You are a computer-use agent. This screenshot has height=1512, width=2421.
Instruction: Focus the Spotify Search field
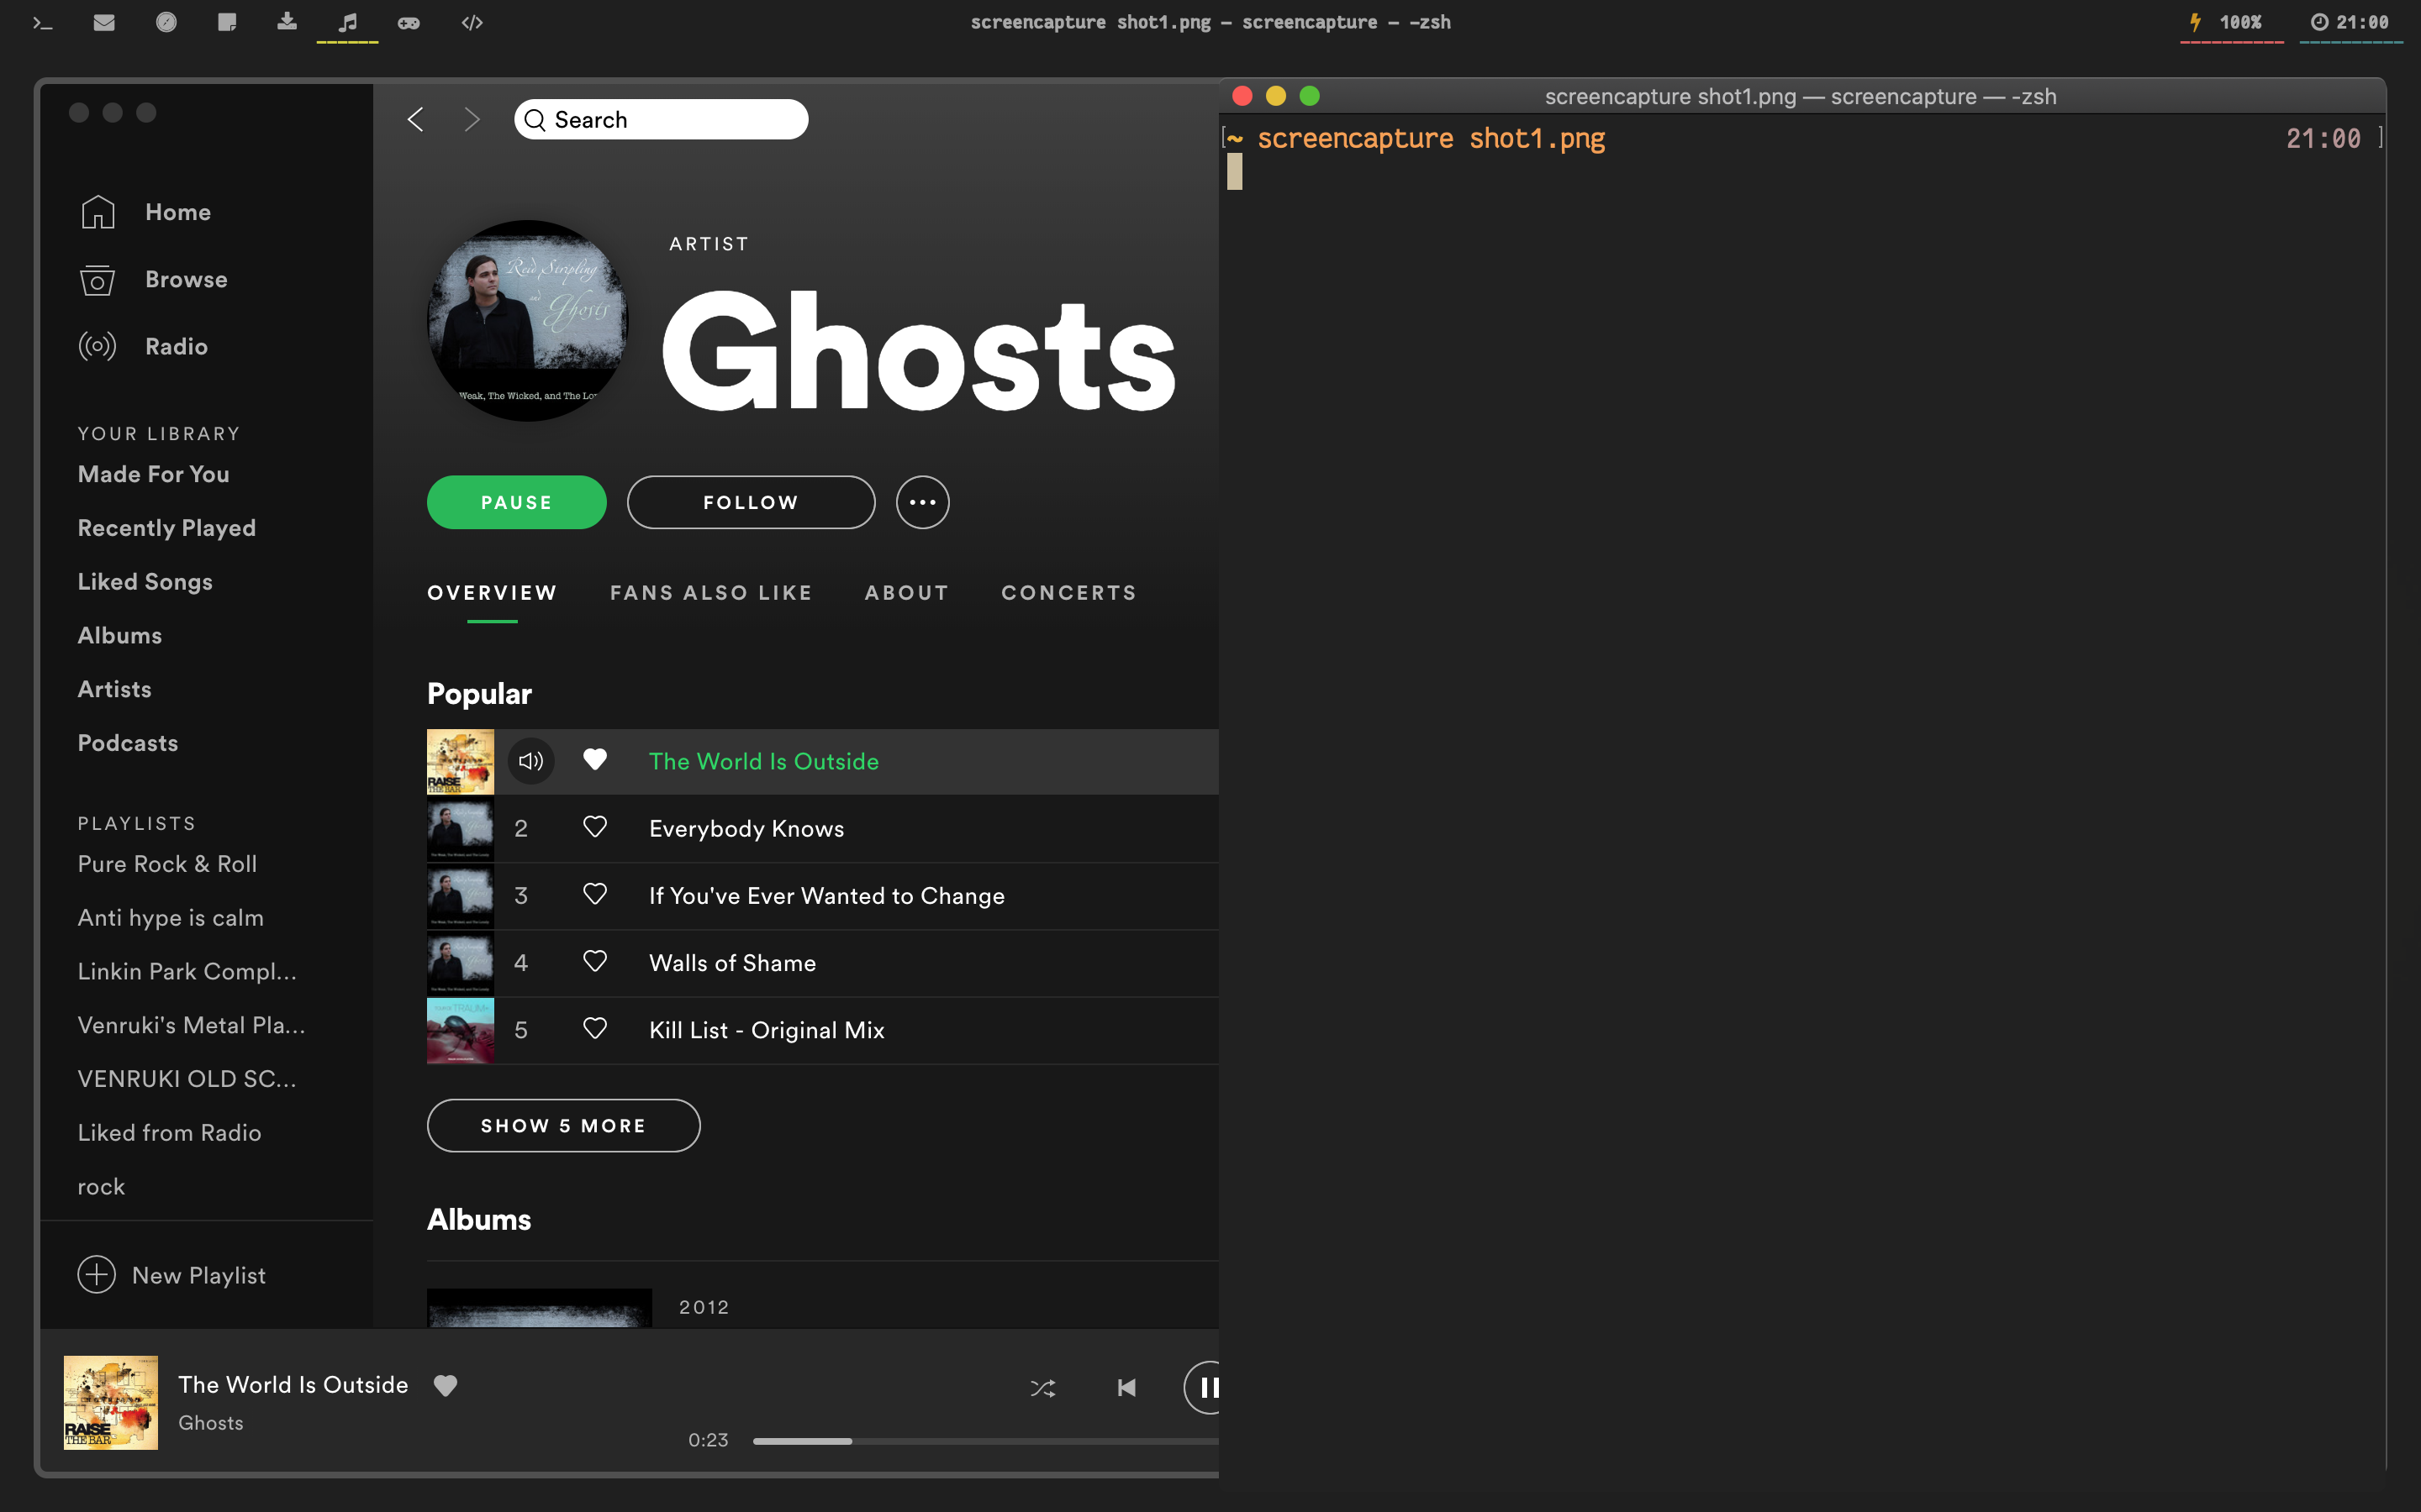[x=662, y=120]
